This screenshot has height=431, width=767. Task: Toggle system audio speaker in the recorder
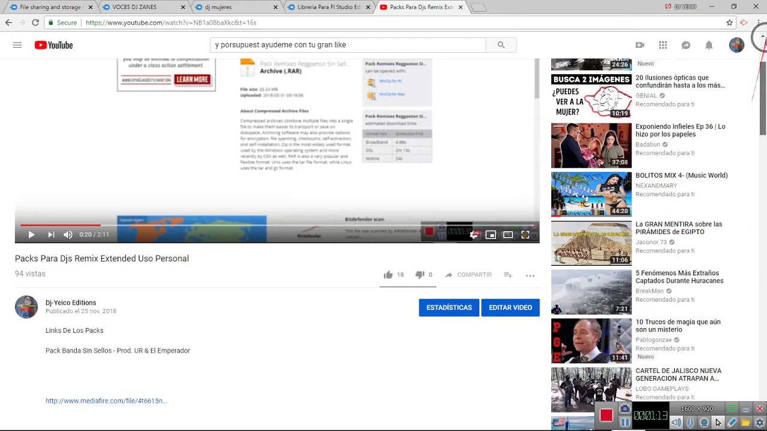click(676, 423)
